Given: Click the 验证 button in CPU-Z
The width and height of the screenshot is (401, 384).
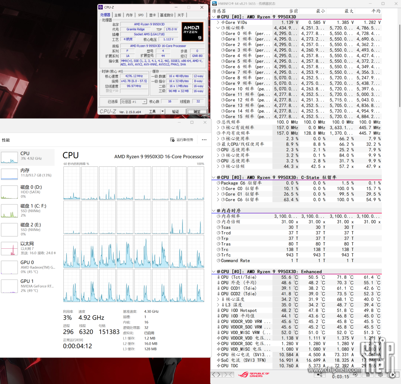Looking at the screenshot, I should coord(176,111).
